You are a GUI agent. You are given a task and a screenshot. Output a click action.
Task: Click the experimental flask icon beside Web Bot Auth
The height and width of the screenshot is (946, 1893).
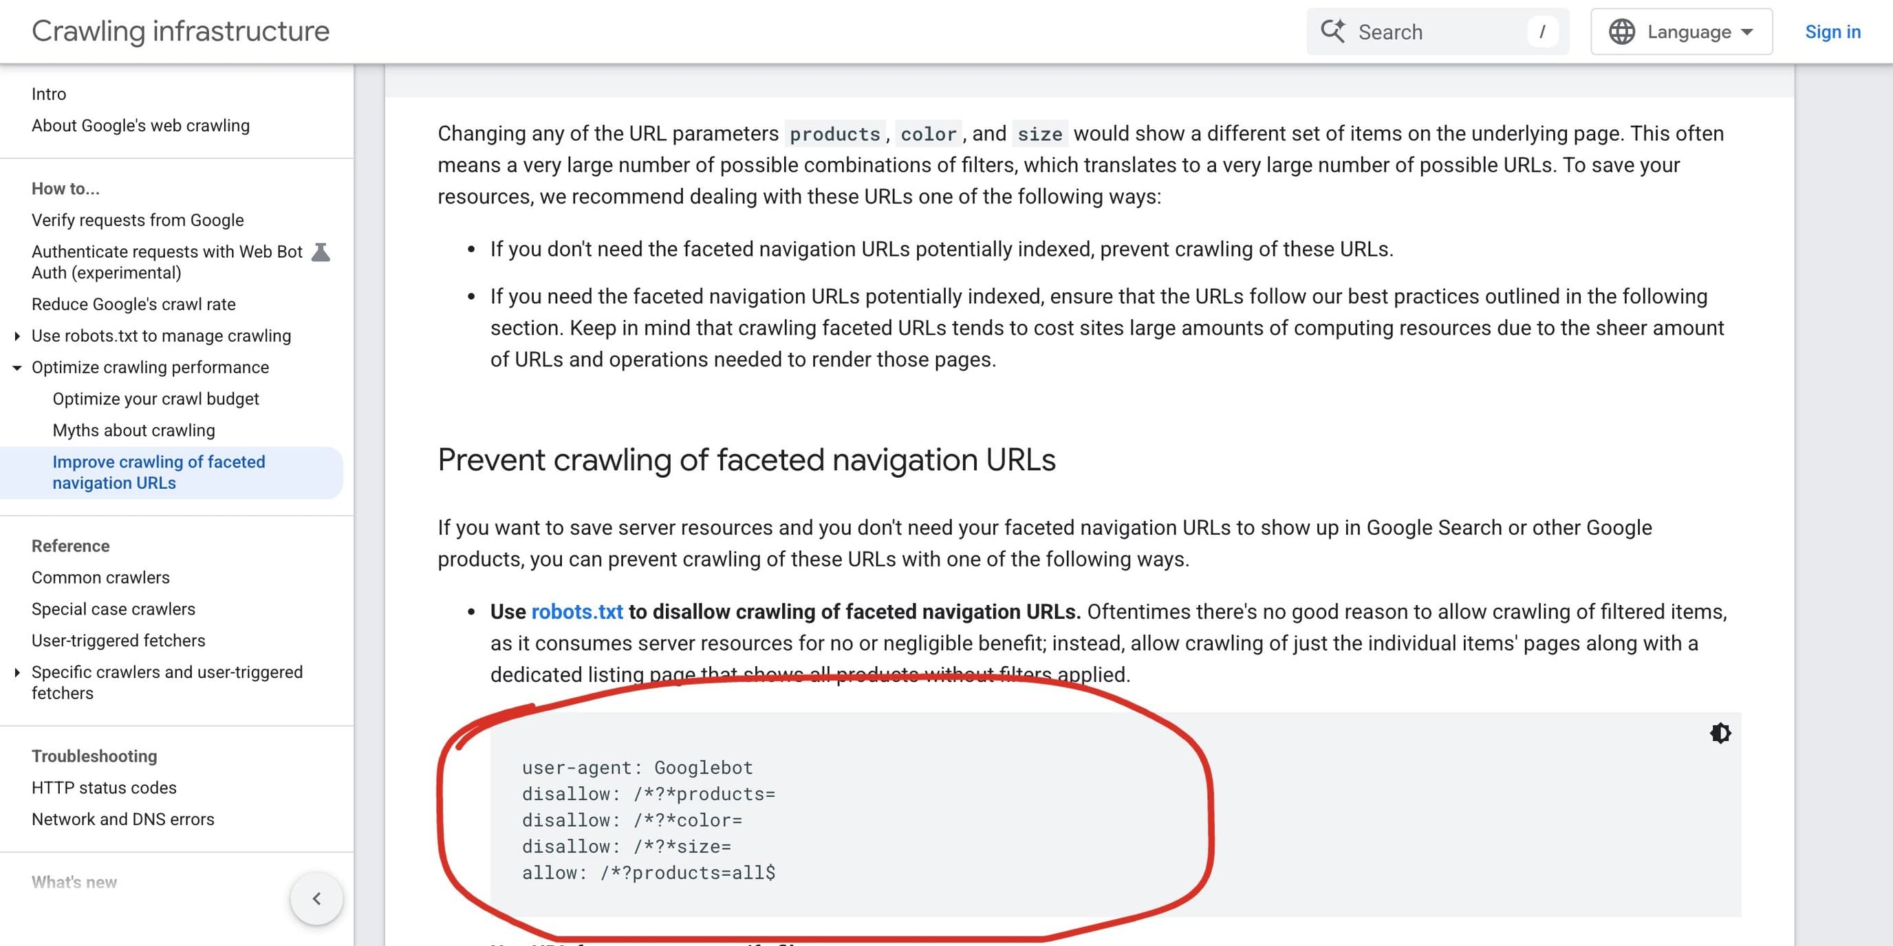click(x=321, y=252)
